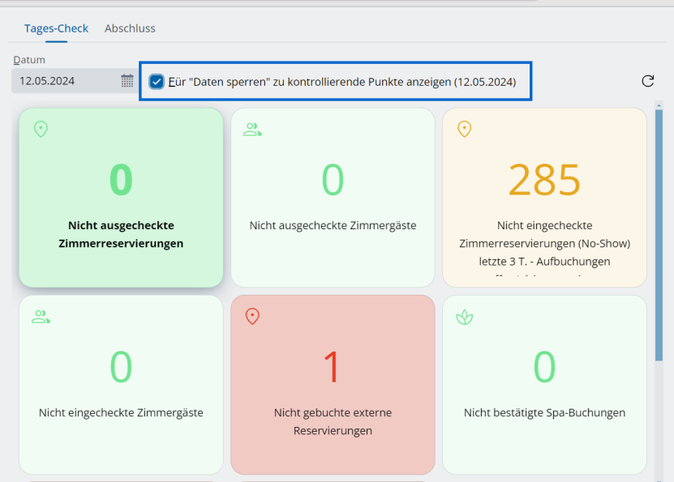Open Nicht ausgecheckte Zimmerreservierungen tile
674x482 pixels.
(x=121, y=198)
